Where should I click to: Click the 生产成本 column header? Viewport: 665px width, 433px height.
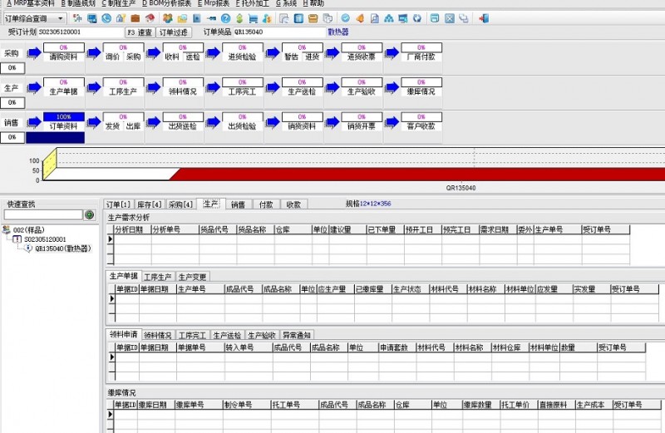[594, 405]
